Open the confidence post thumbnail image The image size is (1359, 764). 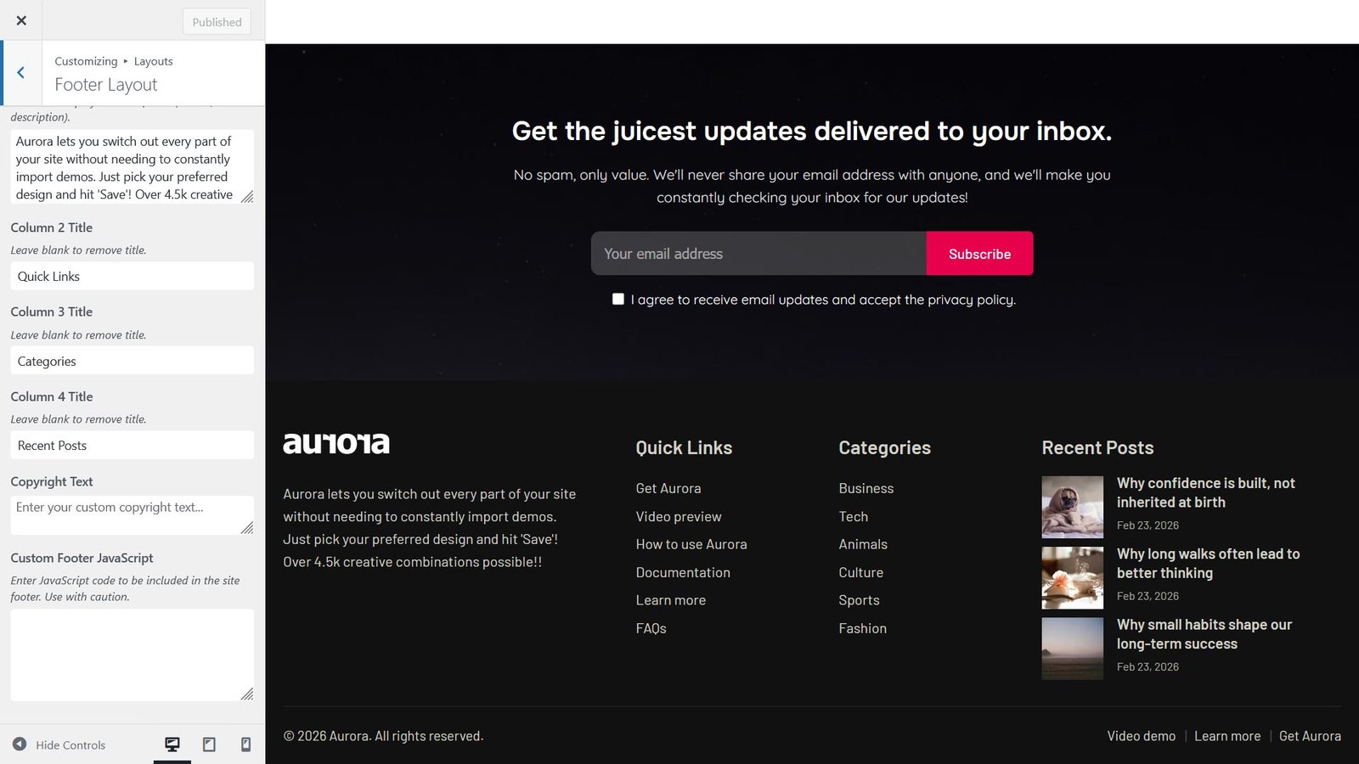pos(1072,507)
